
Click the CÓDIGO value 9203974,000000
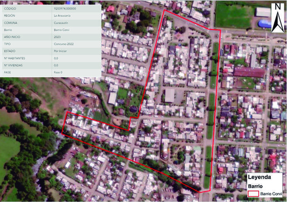coord(65,8)
